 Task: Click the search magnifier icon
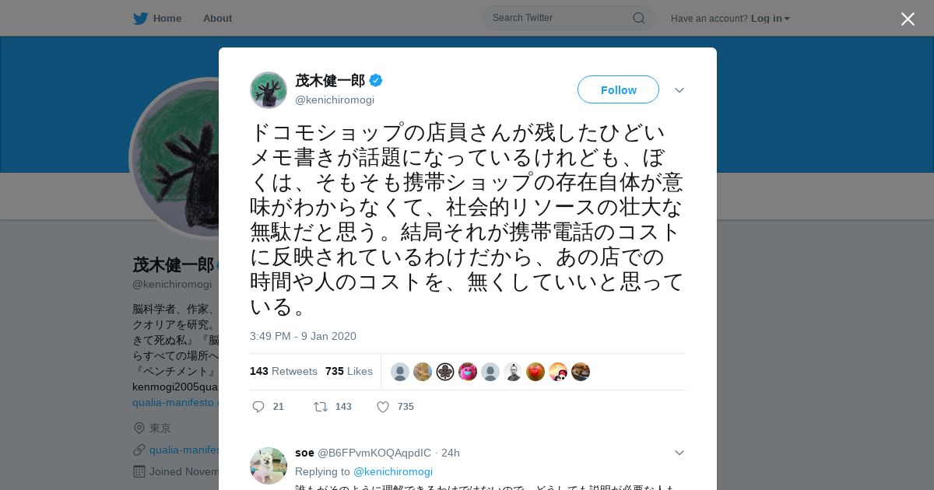tap(638, 18)
